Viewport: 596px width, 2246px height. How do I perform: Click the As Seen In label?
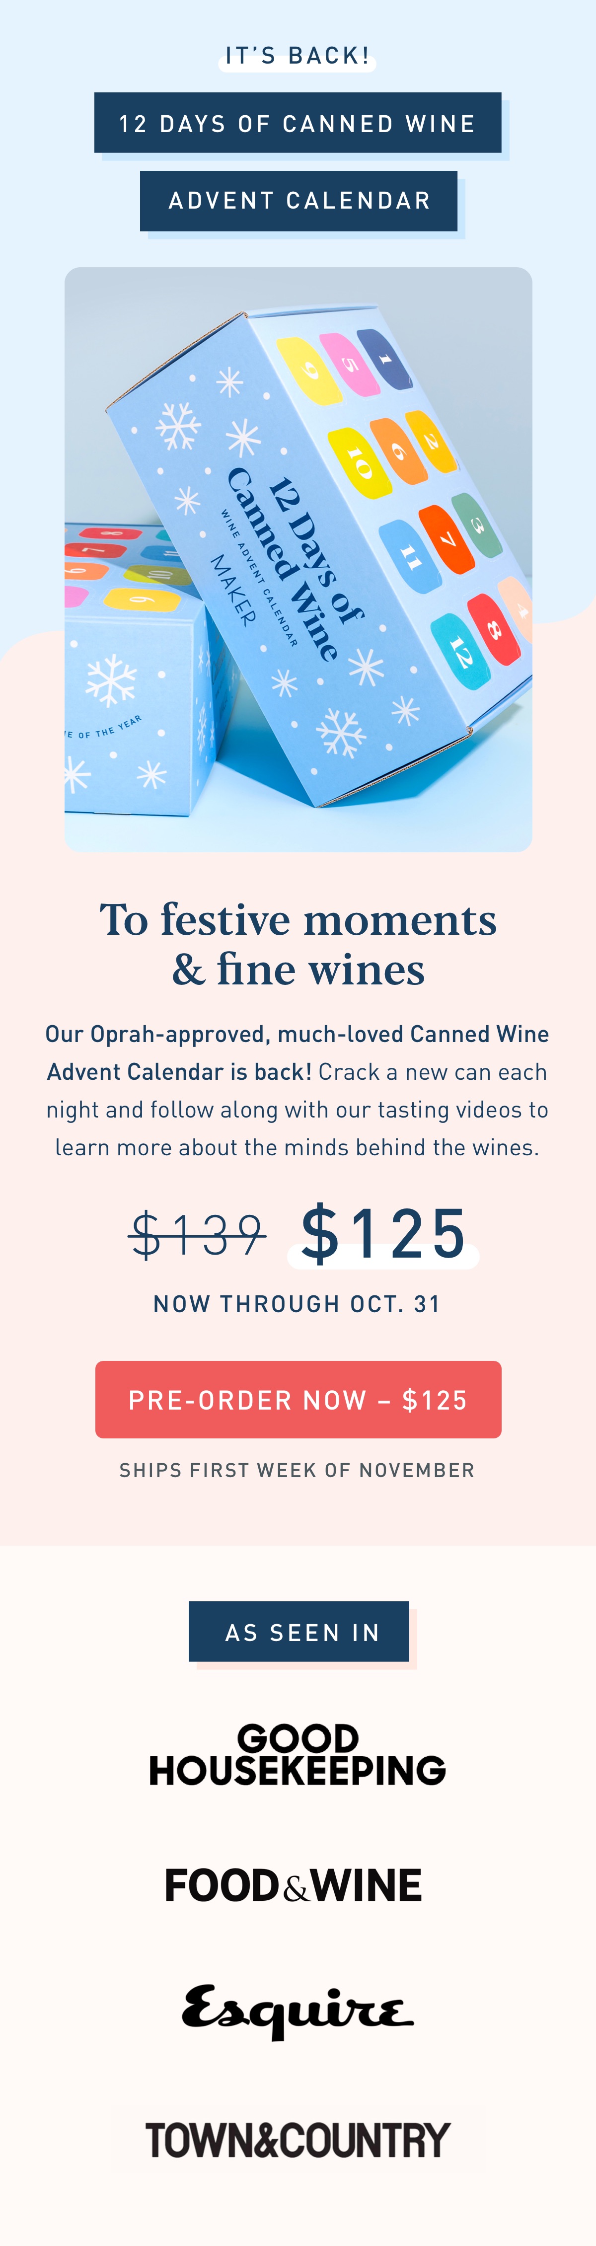click(x=299, y=1631)
